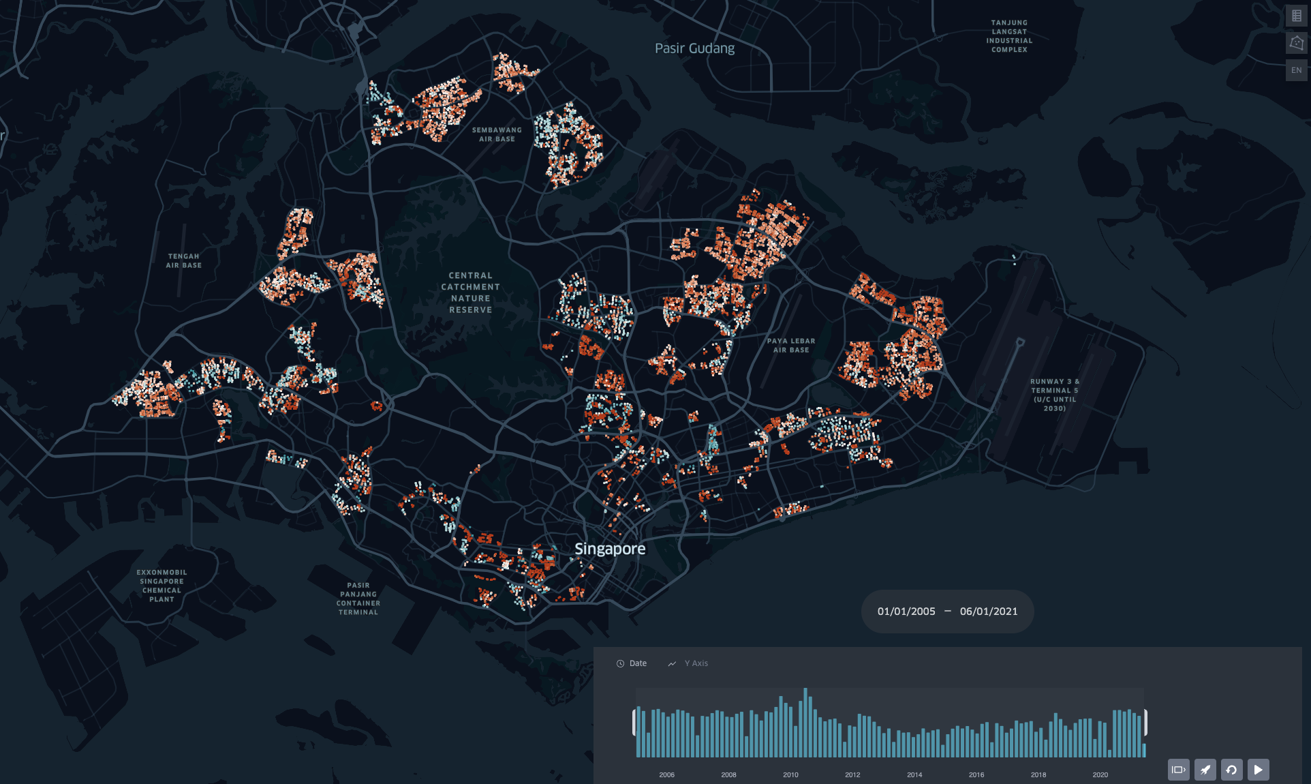Open the EN language selector

tap(1296, 70)
